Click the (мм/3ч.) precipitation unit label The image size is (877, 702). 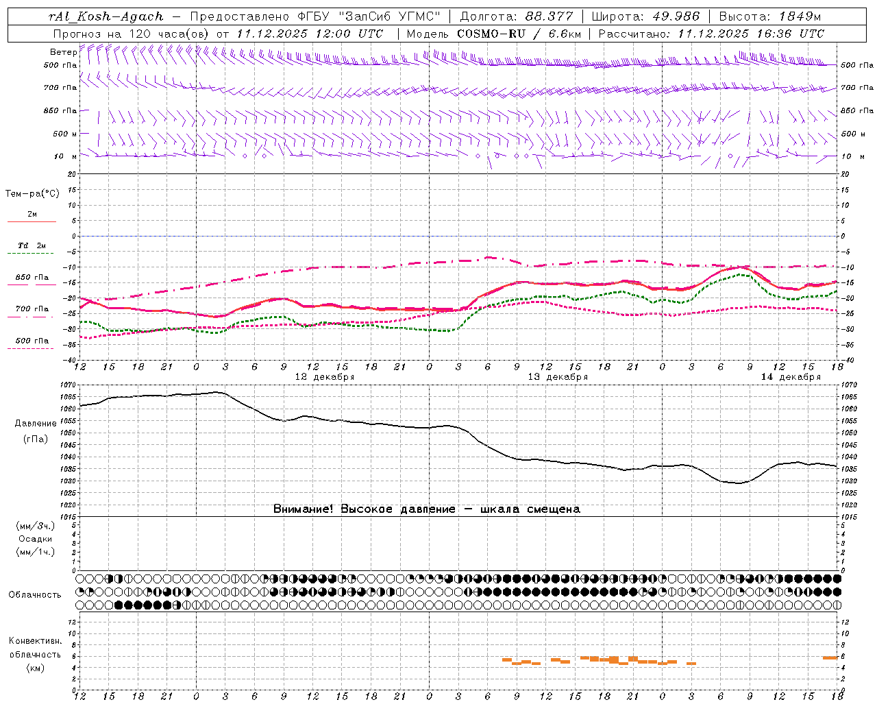pos(36,526)
